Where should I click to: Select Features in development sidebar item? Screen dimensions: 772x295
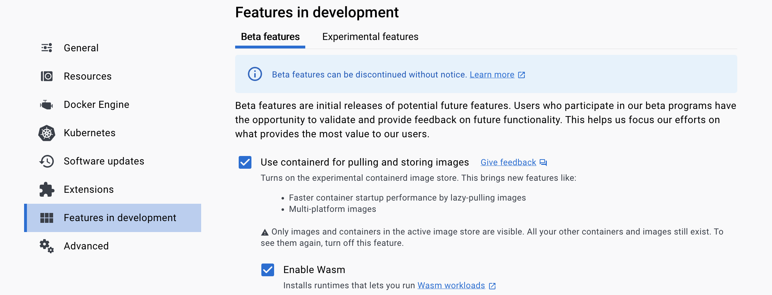113,218
